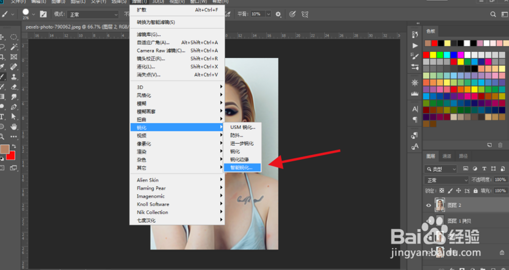Image resolution: width=509 pixels, height=270 pixels.
Task: Select the Hand tool
Action: pyautogui.click(x=14, y=126)
